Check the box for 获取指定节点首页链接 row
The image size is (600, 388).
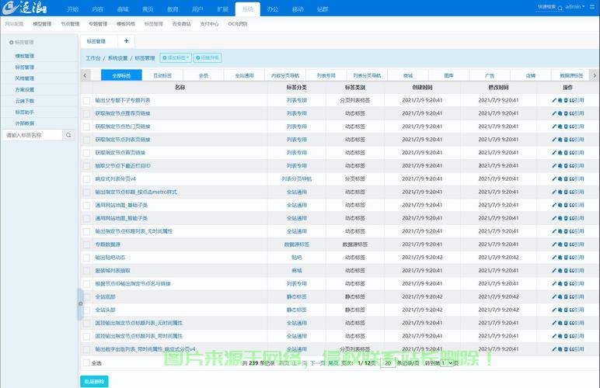click(x=86, y=153)
